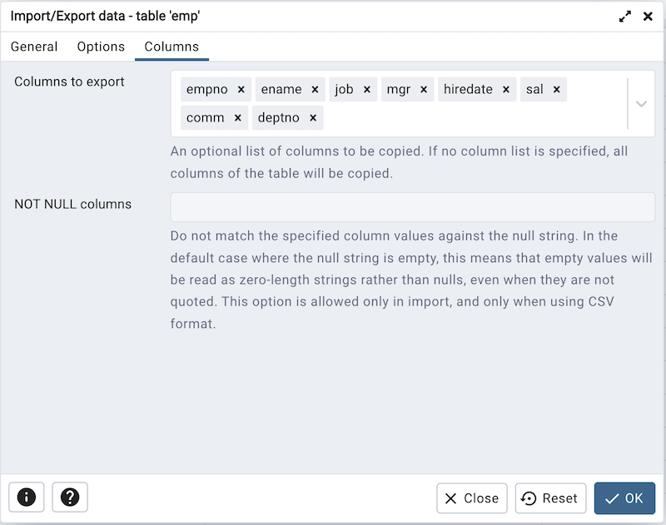666x525 pixels.
Task: Open the help icon next to info
Action: coord(69,497)
